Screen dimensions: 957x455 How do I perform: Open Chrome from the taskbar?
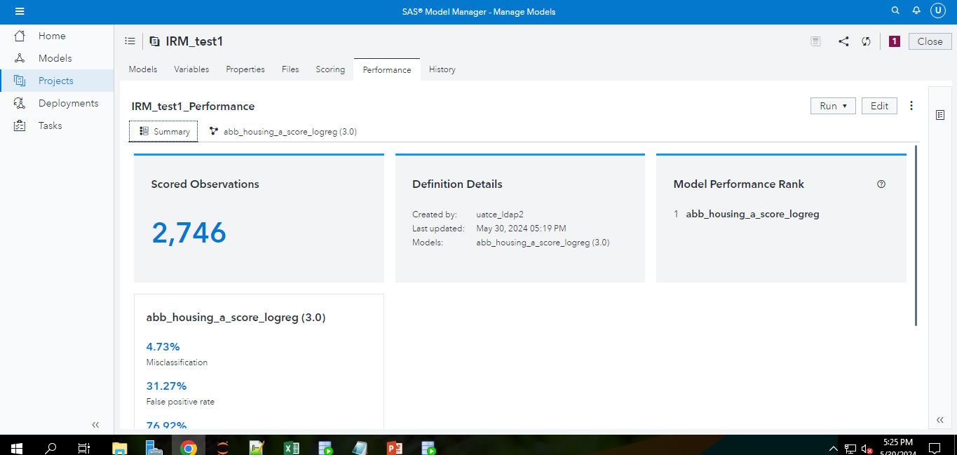[x=188, y=447]
